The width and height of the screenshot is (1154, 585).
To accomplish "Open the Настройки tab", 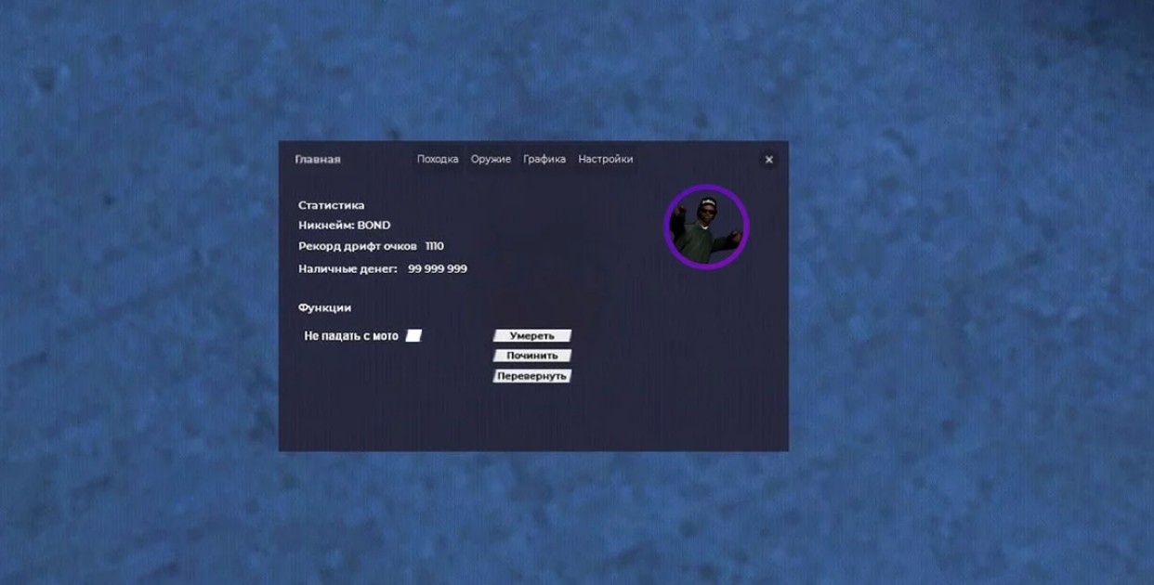I will [607, 159].
